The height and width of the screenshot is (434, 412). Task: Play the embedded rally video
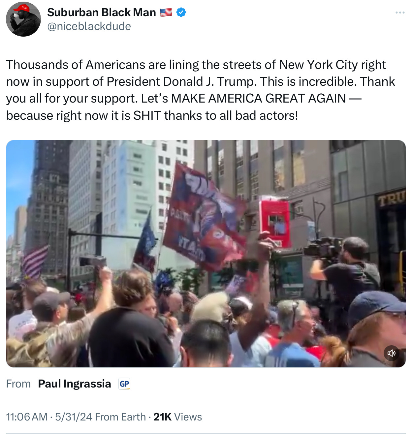pos(206,254)
